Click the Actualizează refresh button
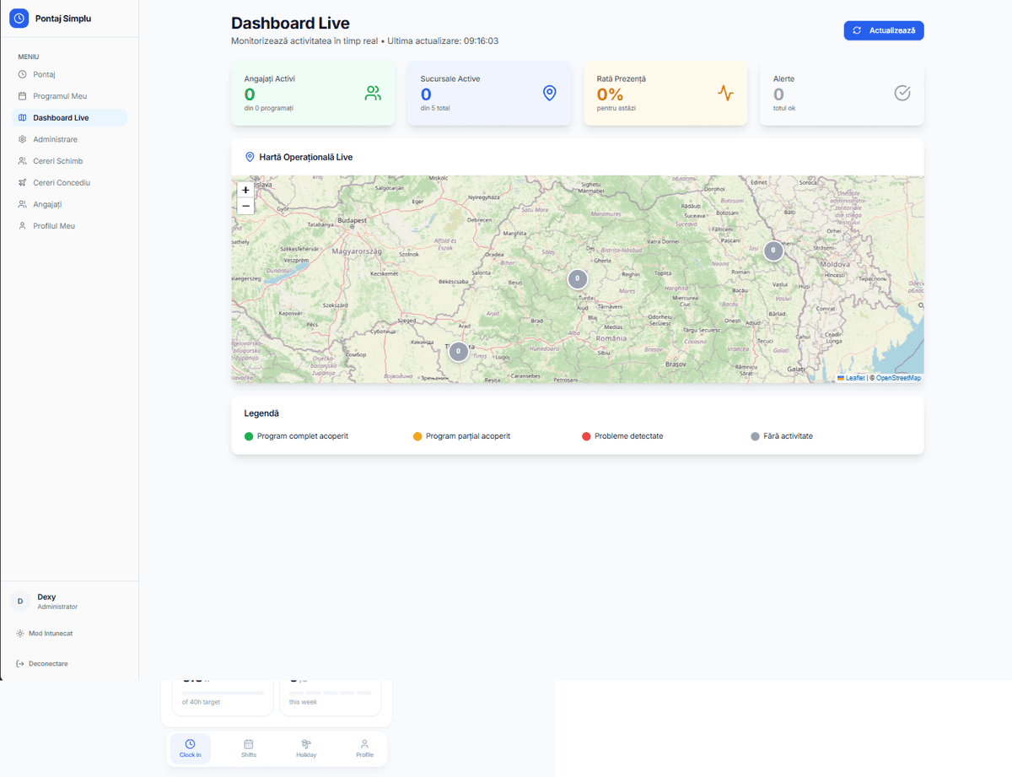Image resolution: width=1012 pixels, height=777 pixels. 883,30
